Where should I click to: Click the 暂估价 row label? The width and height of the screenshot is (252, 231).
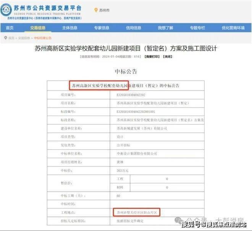66,183
